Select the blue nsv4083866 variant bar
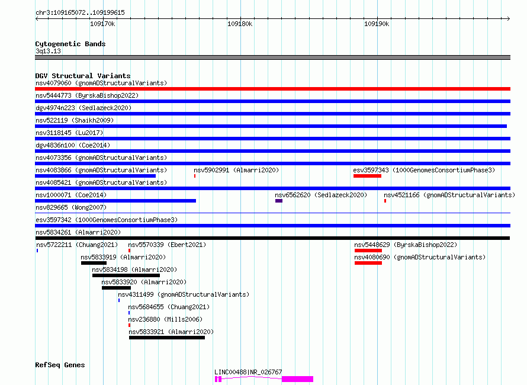The width and height of the screenshot is (527, 385). tap(95, 176)
